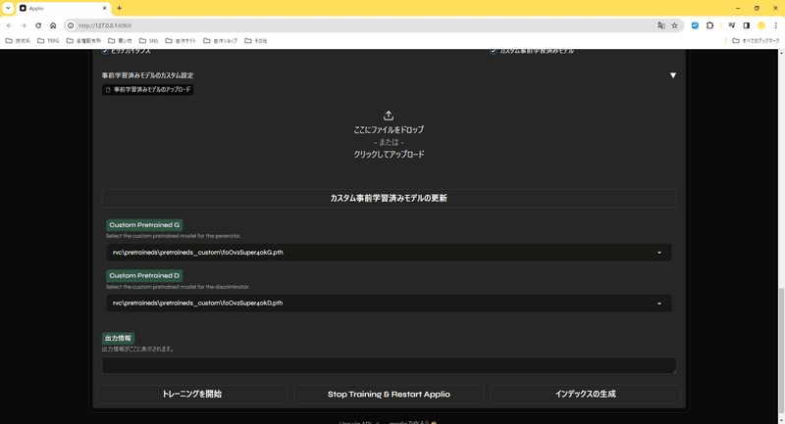Open Chrome's three-dot menu
This screenshot has width=785, height=424.
pos(775,25)
